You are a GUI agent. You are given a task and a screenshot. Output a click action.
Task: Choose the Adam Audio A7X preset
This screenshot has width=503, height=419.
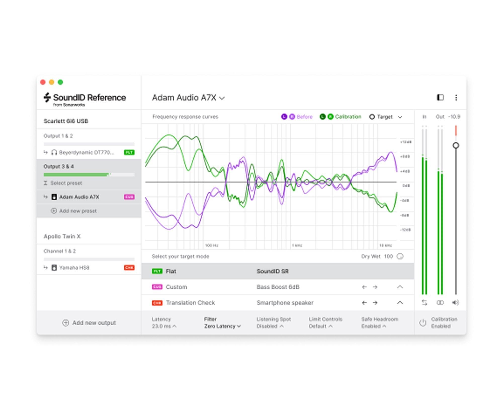[x=89, y=197]
